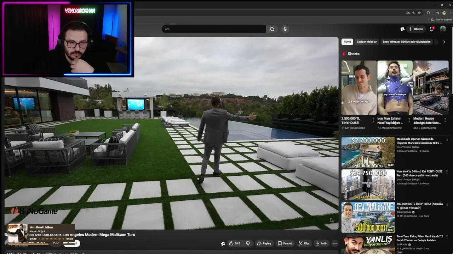Open options for 500.000.000TL EV TURU video

click(447, 204)
